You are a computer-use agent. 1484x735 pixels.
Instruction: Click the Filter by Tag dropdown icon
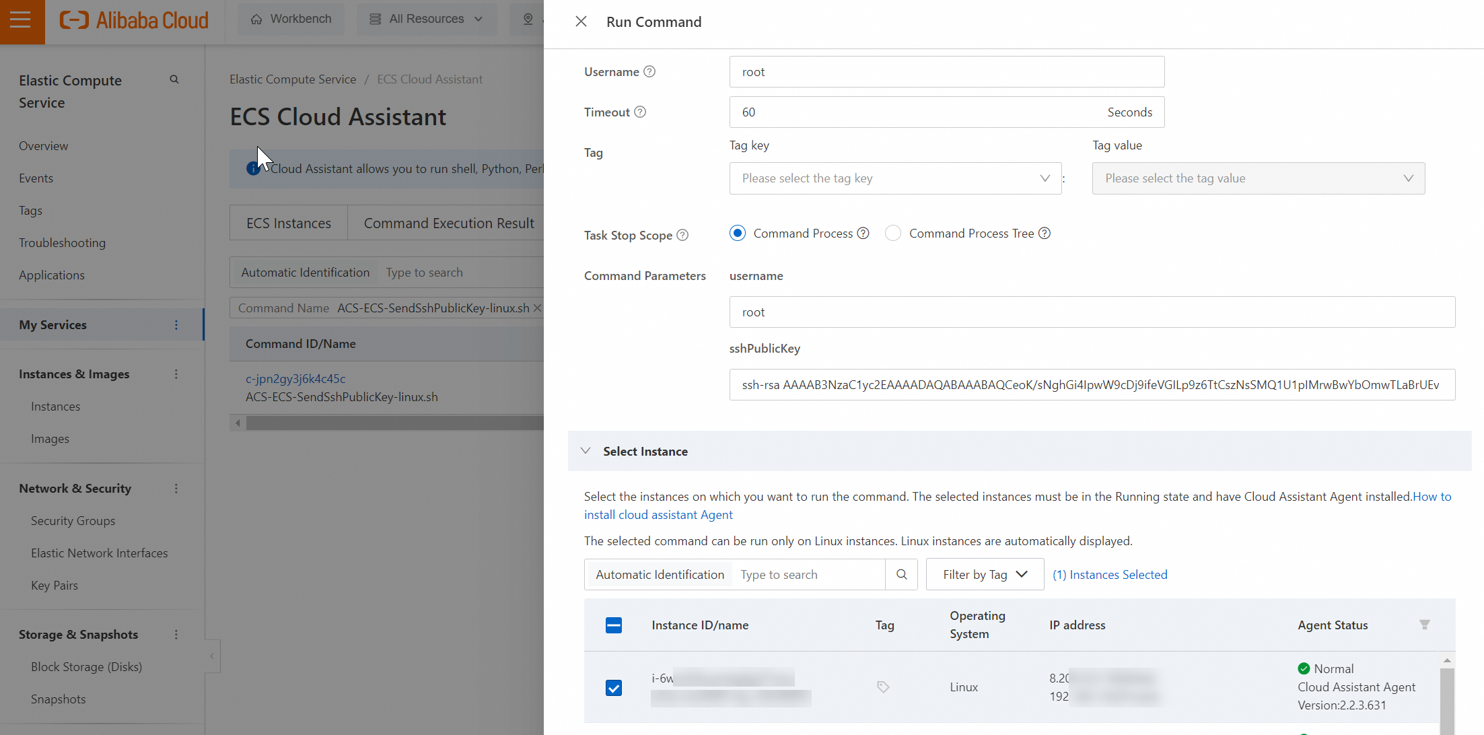(1022, 573)
